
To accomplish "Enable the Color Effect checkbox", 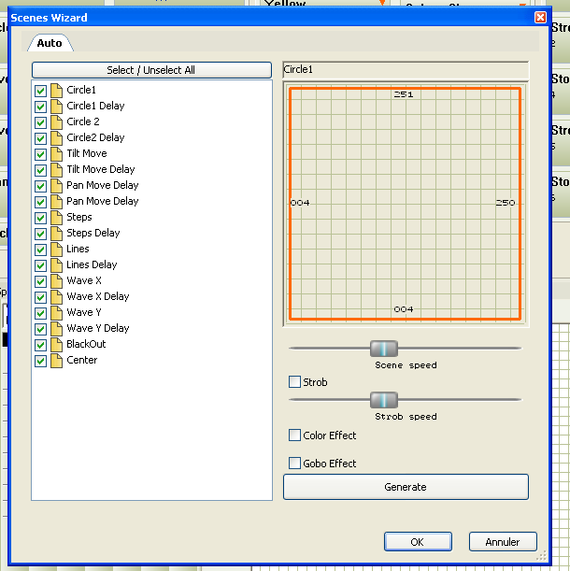I will [x=294, y=435].
